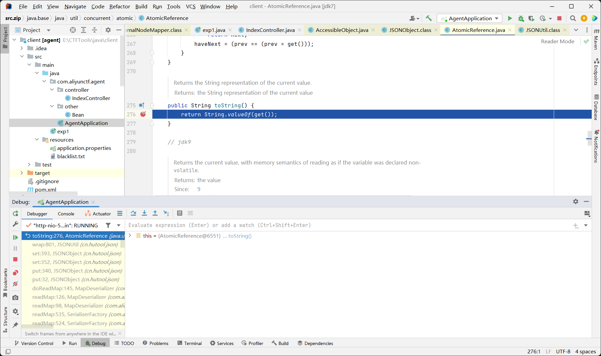The width and height of the screenshot is (601, 356).
Task: Toggle the breakpoint on line 276
Action: (143, 114)
